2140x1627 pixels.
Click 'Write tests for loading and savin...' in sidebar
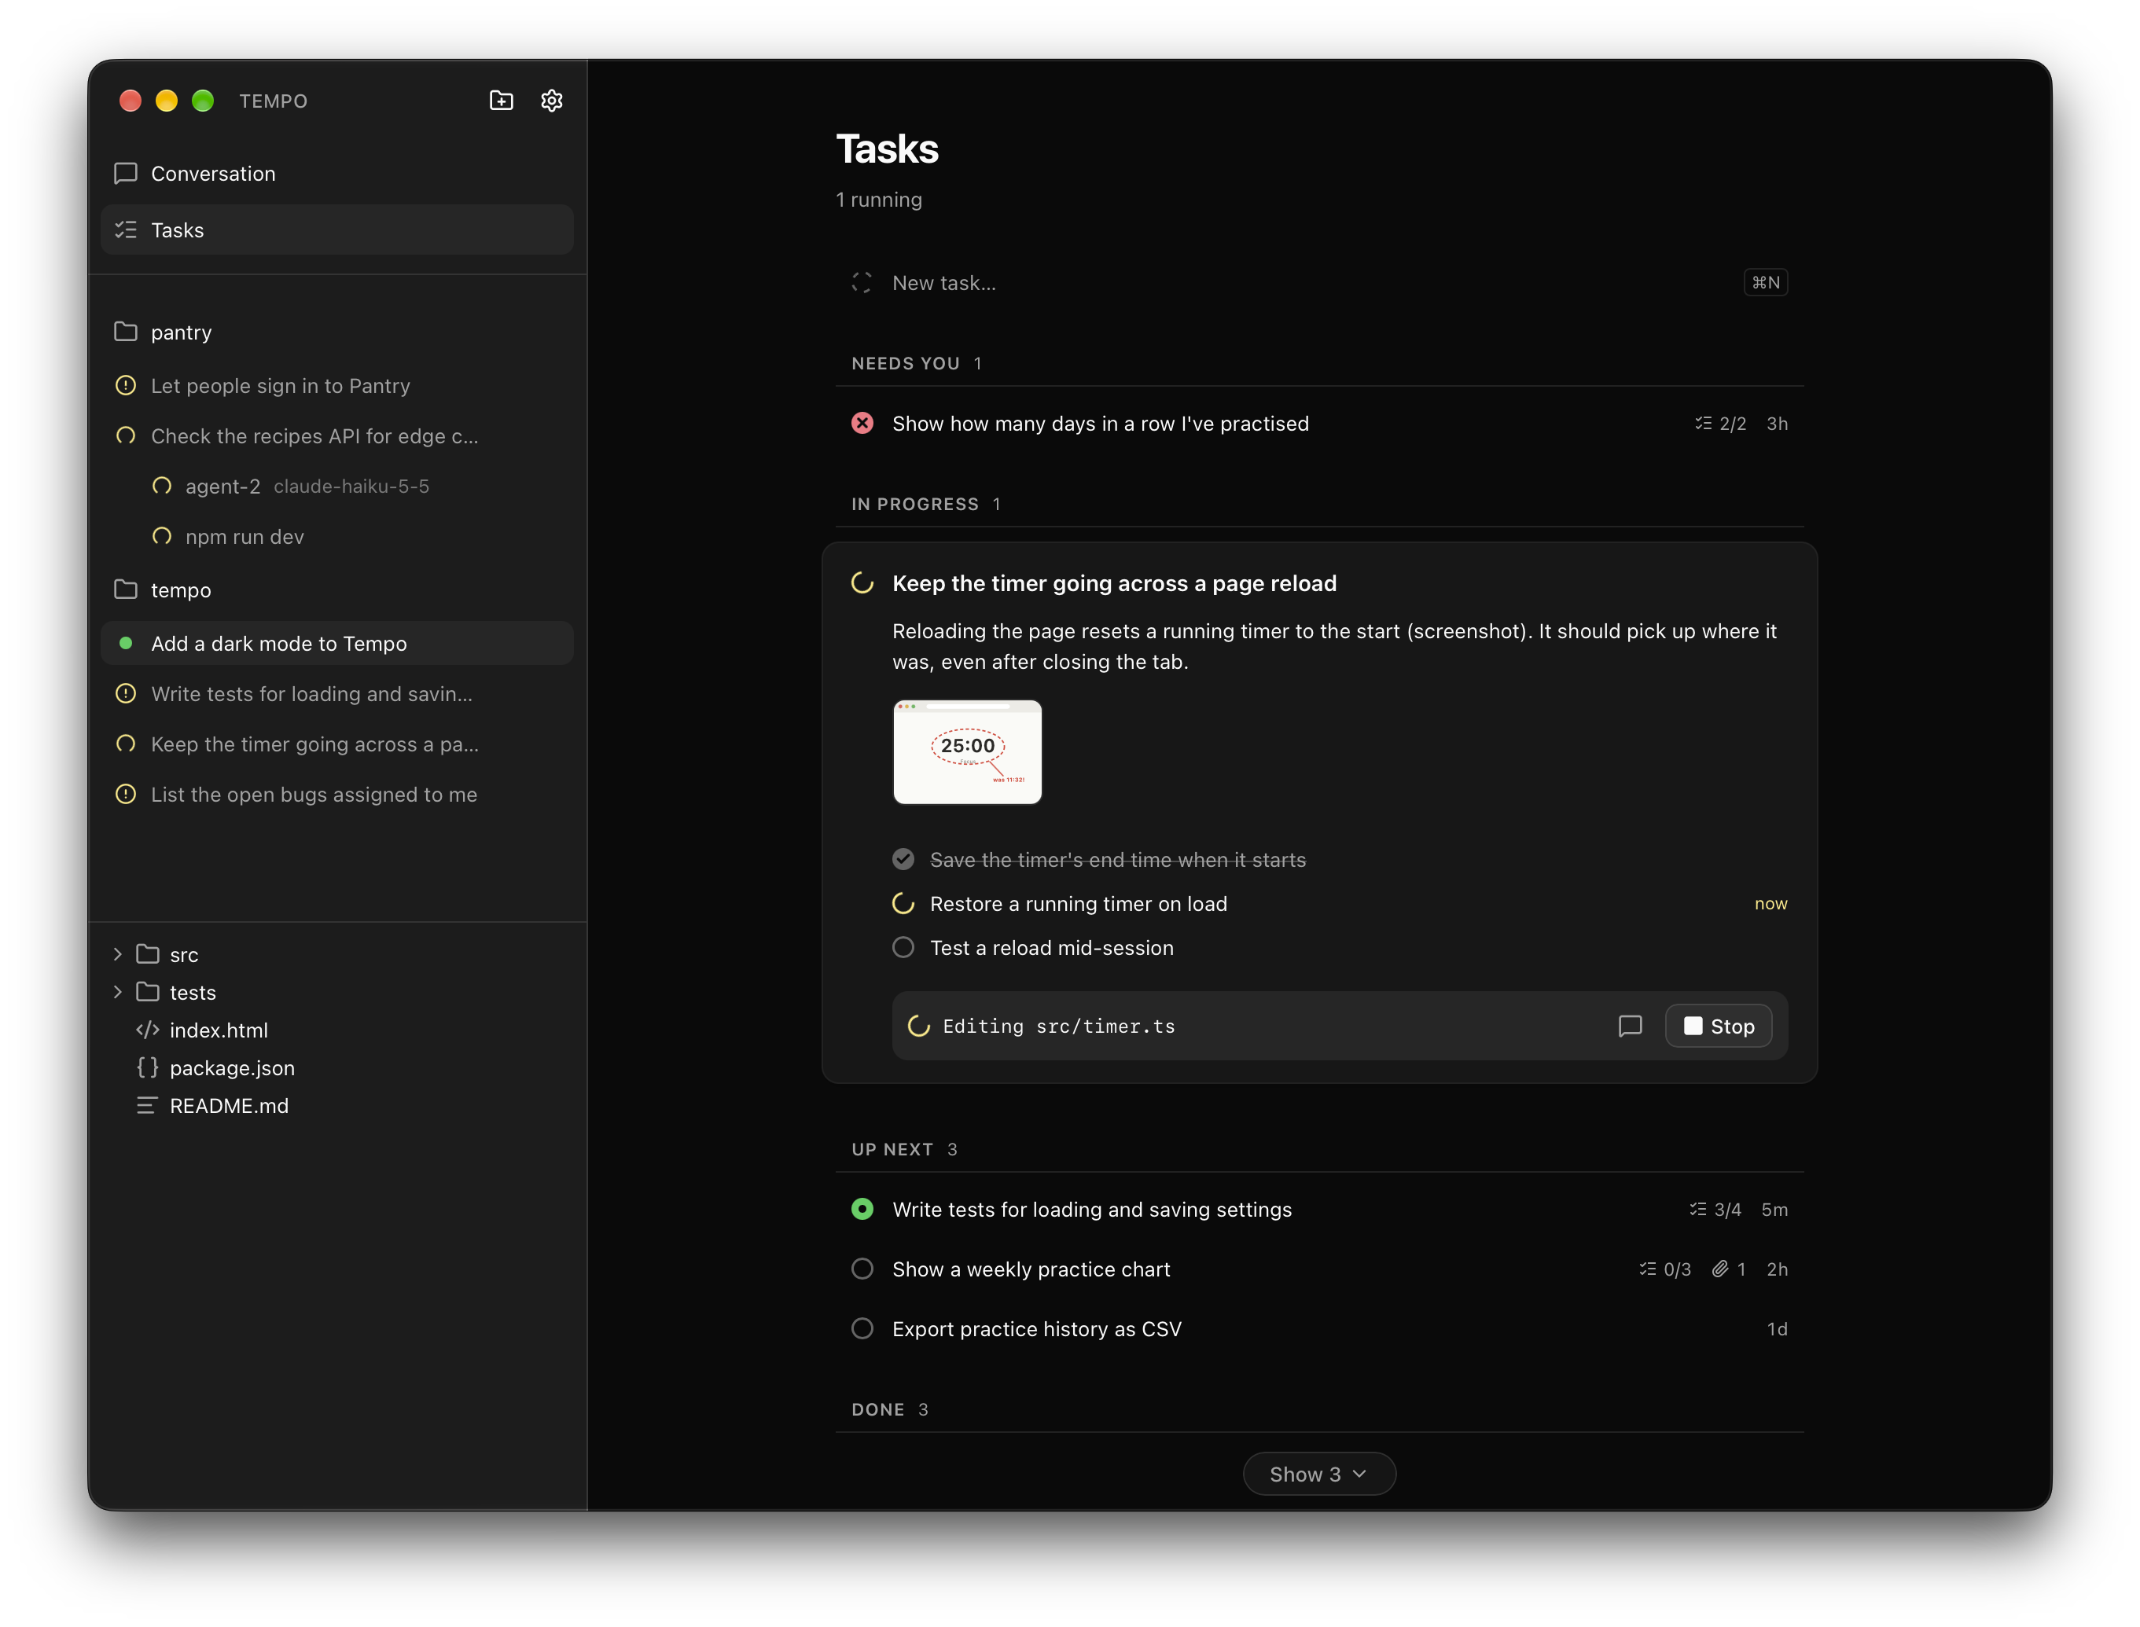click(337, 693)
